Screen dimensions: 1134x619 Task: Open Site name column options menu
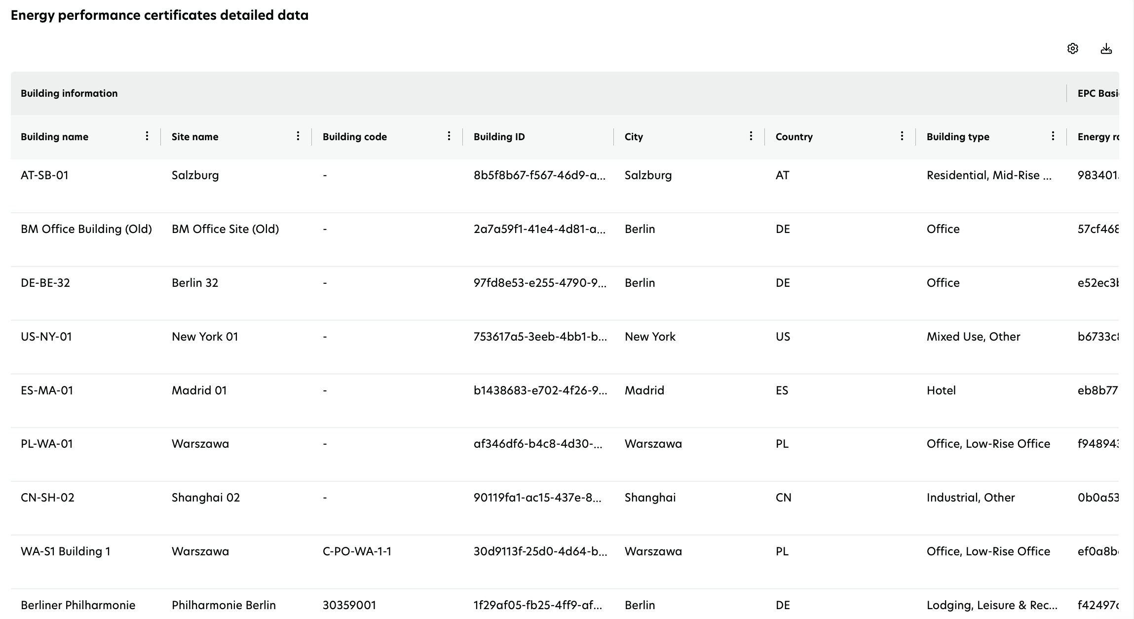(x=298, y=136)
